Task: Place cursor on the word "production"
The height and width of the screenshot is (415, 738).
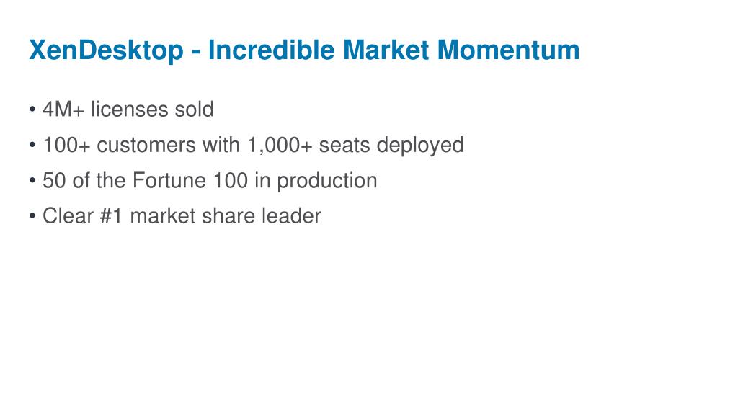Action: coord(327,181)
